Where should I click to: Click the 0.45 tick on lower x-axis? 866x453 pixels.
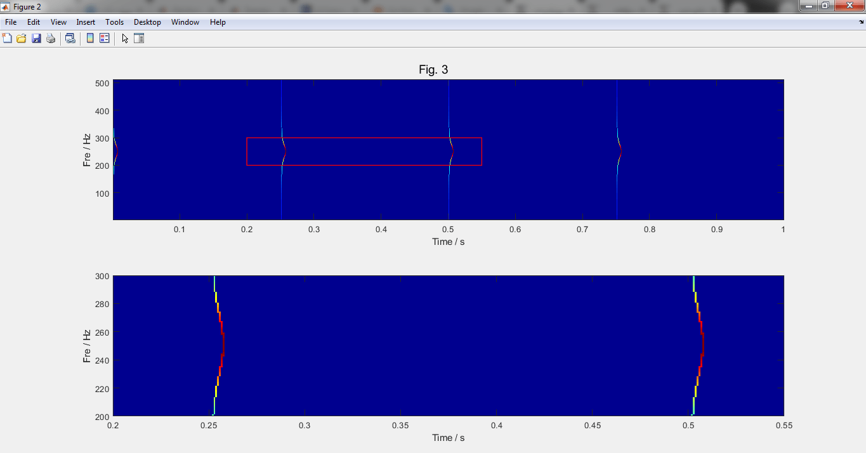[x=592, y=426]
